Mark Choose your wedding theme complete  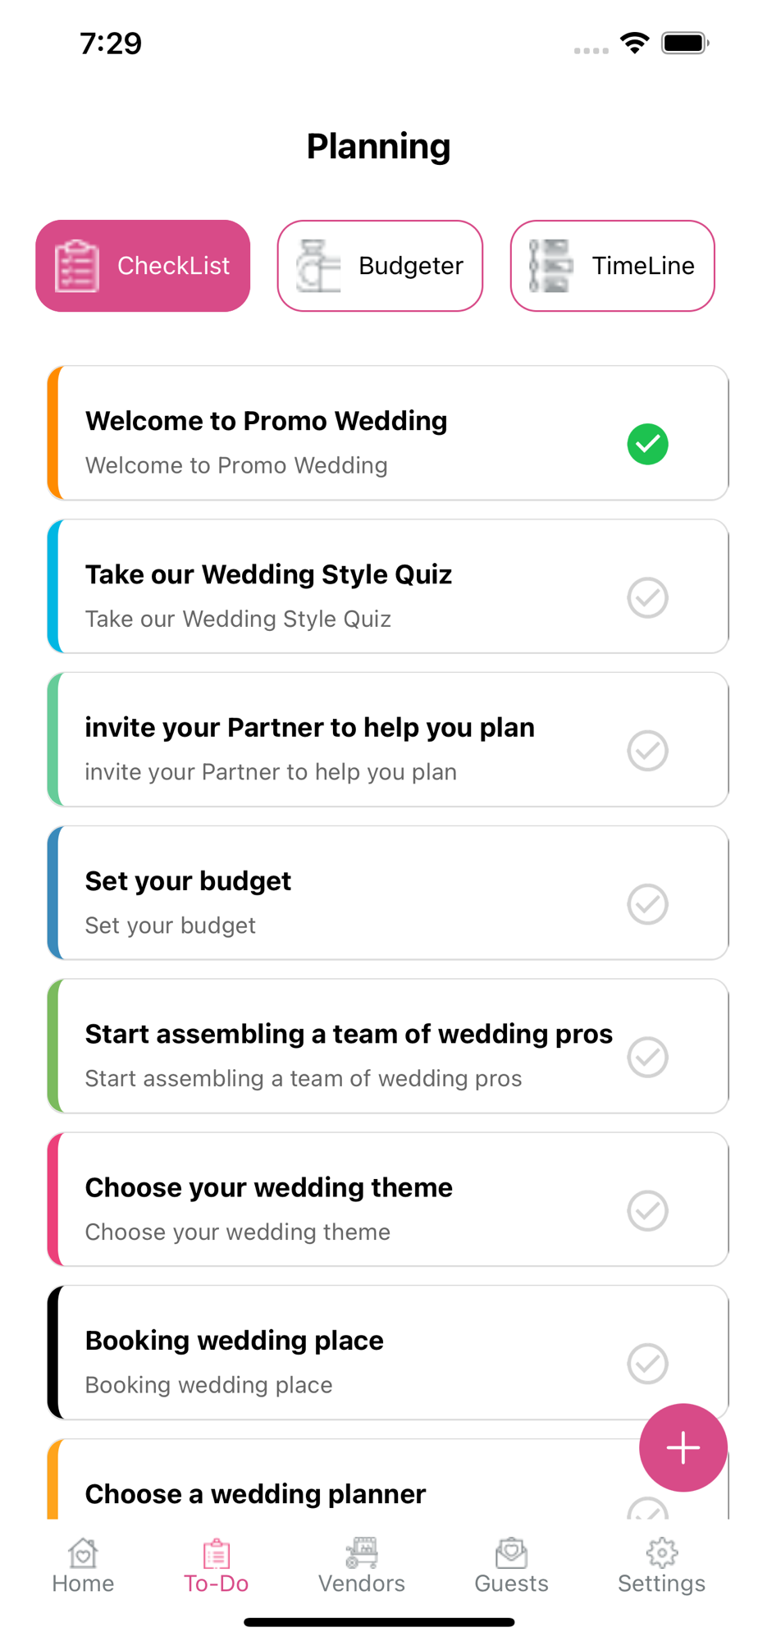tap(648, 1210)
